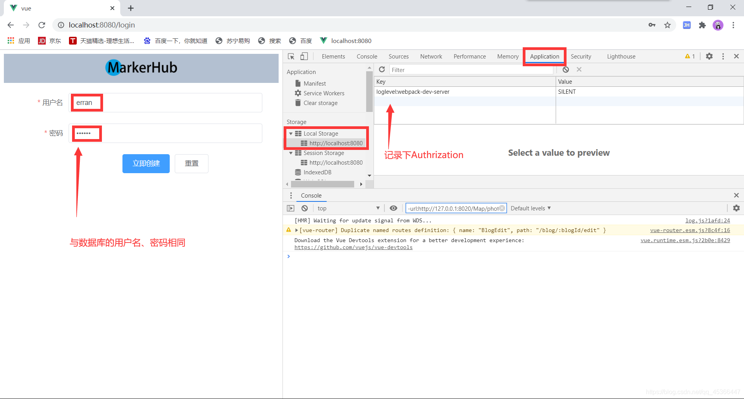The height and width of the screenshot is (399, 744).
Task: Switch to the Network tab
Action: 431,57
